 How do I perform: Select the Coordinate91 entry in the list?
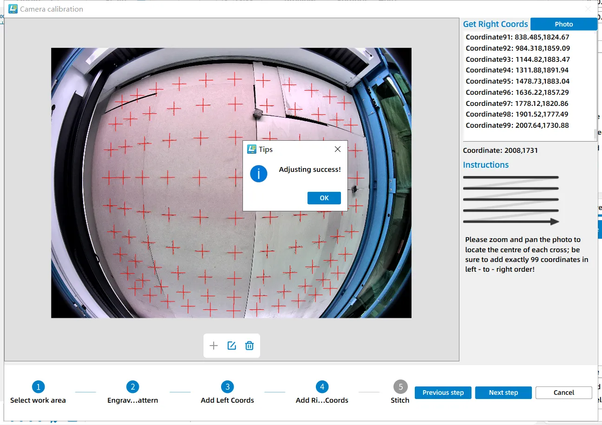(x=517, y=37)
